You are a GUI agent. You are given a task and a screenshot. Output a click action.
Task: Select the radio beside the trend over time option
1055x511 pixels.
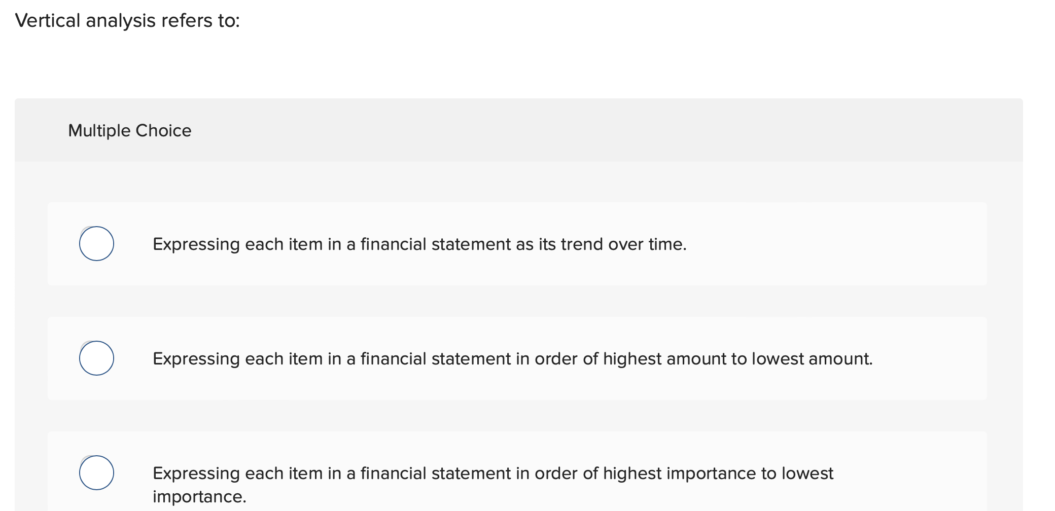(x=96, y=244)
